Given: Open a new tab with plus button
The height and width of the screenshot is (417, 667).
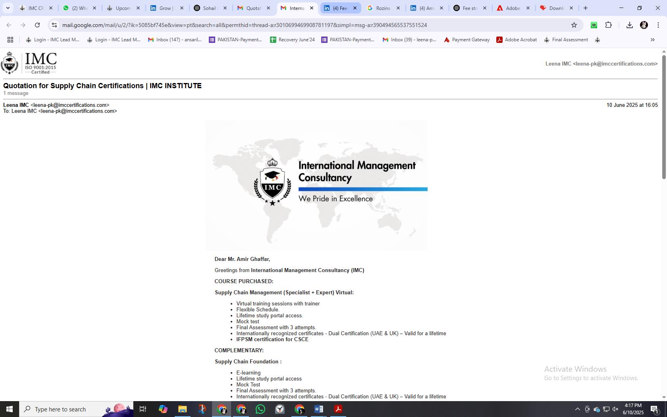Looking at the screenshot, I should [585, 8].
